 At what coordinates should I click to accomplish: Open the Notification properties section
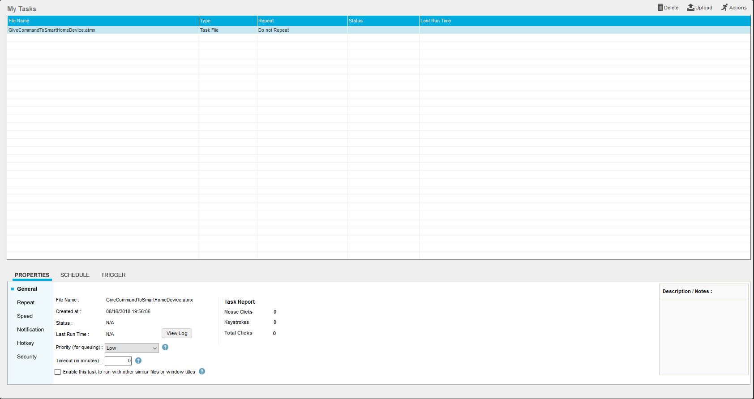30,330
